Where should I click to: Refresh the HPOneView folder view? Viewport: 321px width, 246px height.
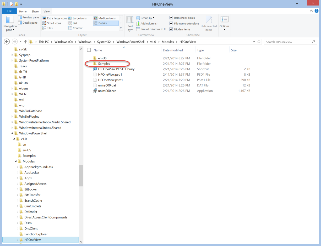pos(259,42)
